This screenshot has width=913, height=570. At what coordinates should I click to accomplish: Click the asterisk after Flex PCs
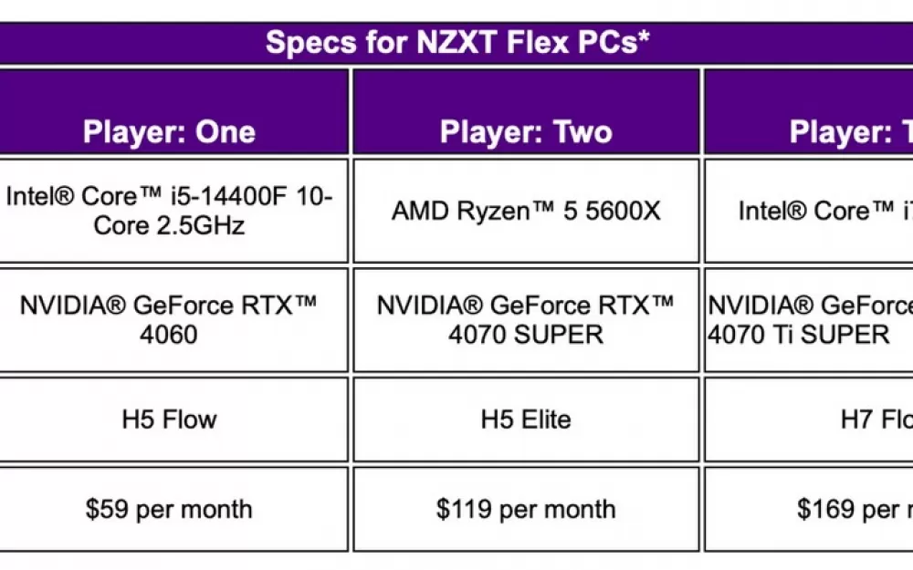click(x=644, y=36)
